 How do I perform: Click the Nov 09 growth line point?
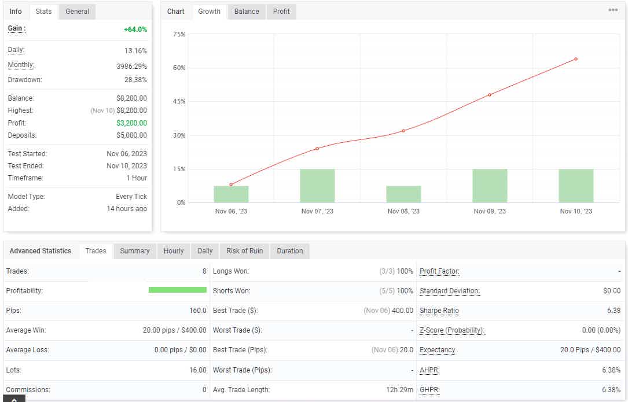click(x=490, y=95)
